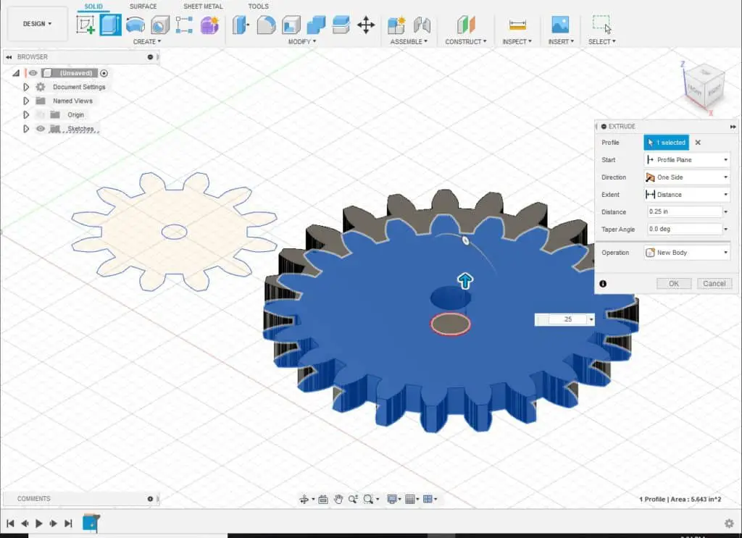Select the Extrude tool icon
742x538 pixels.
point(110,25)
